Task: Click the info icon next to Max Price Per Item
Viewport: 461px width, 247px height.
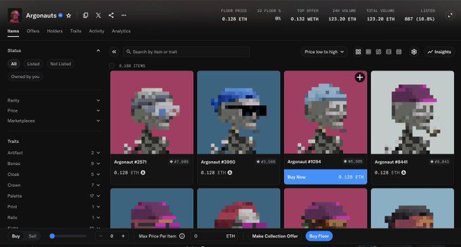Action: 182,236
